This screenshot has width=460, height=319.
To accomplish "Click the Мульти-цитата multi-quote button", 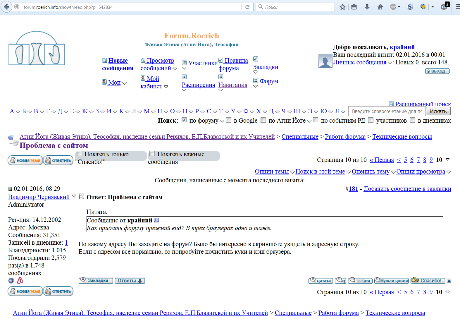I will pyautogui.click(x=392, y=281).
